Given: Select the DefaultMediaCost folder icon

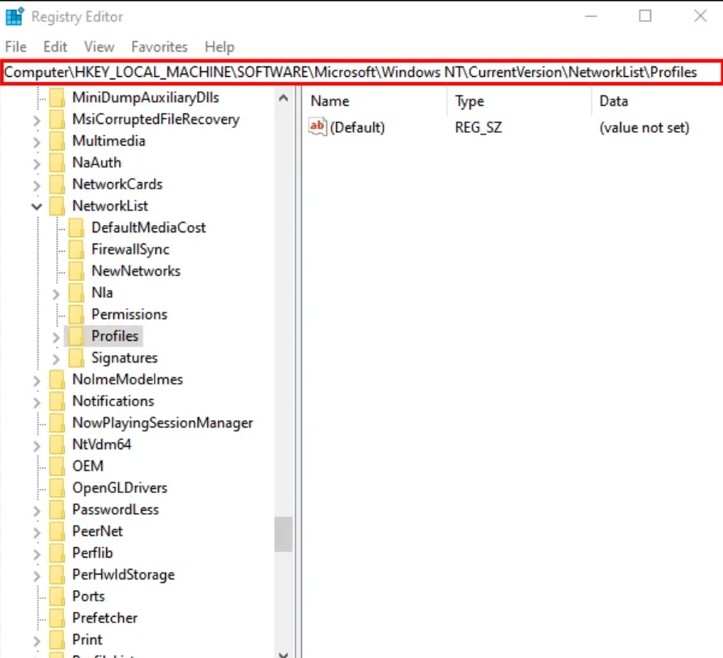Looking at the screenshot, I should tap(76, 228).
